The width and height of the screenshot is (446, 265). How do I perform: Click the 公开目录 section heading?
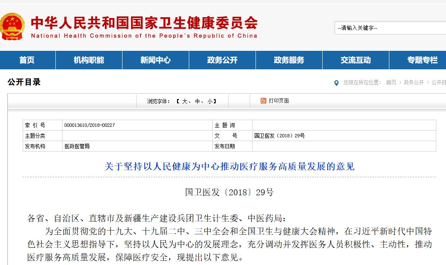[24, 82]
